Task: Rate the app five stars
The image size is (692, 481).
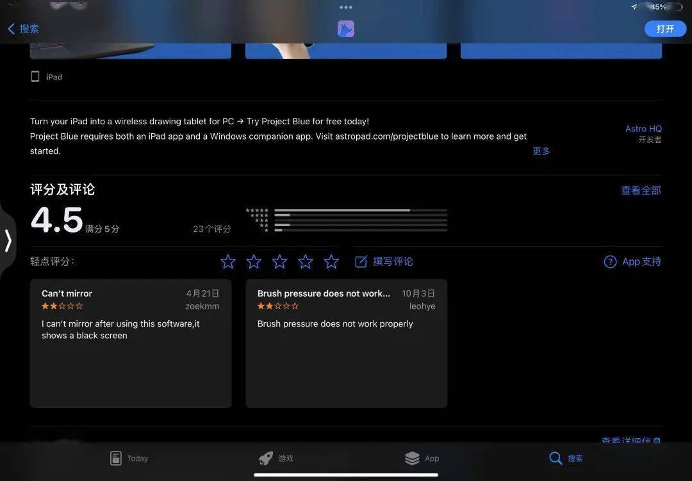Action: click(331, 261)
